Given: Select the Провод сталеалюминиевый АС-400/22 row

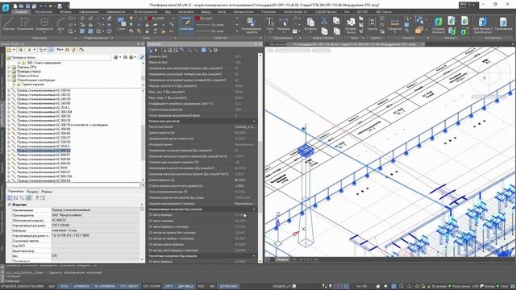Looking at the screenshot, I should click(x=44, y=151).
